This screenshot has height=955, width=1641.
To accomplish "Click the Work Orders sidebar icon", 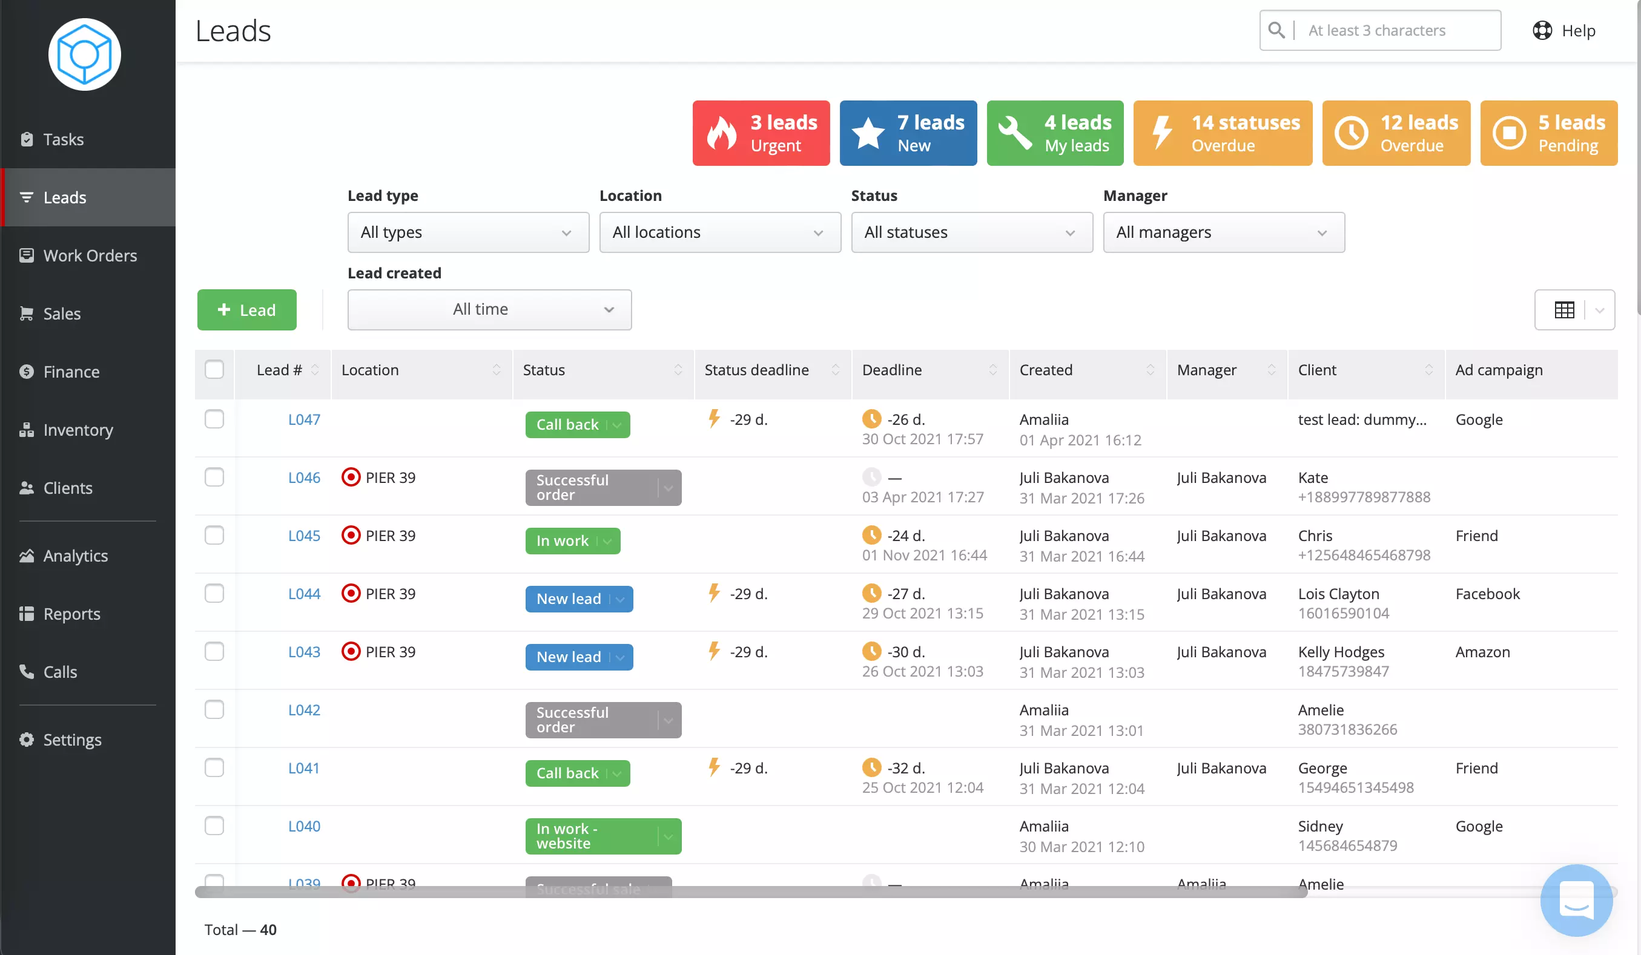I will (x=27, y=255).
